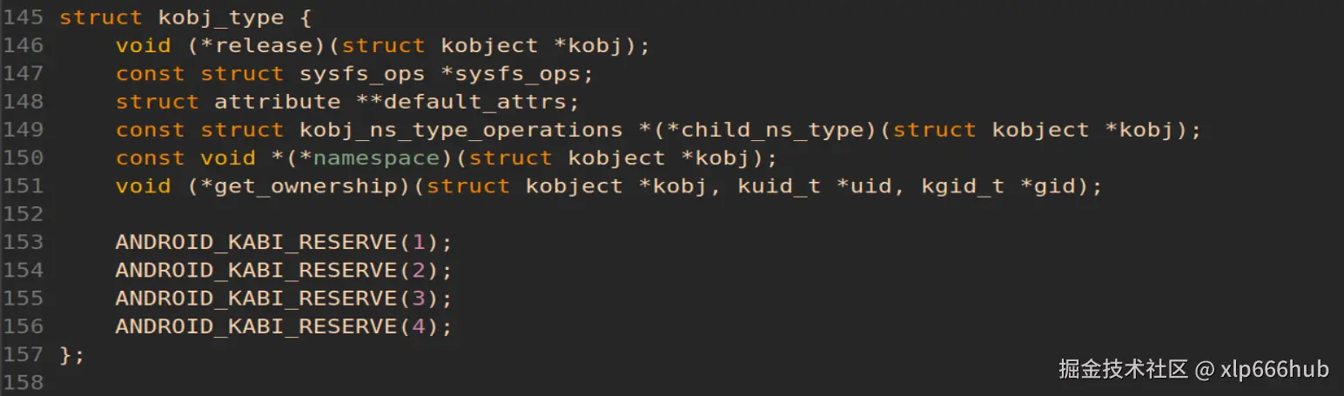Click line number 157 at closing brace
The image size is (1344, 396).
pos(24,354)
